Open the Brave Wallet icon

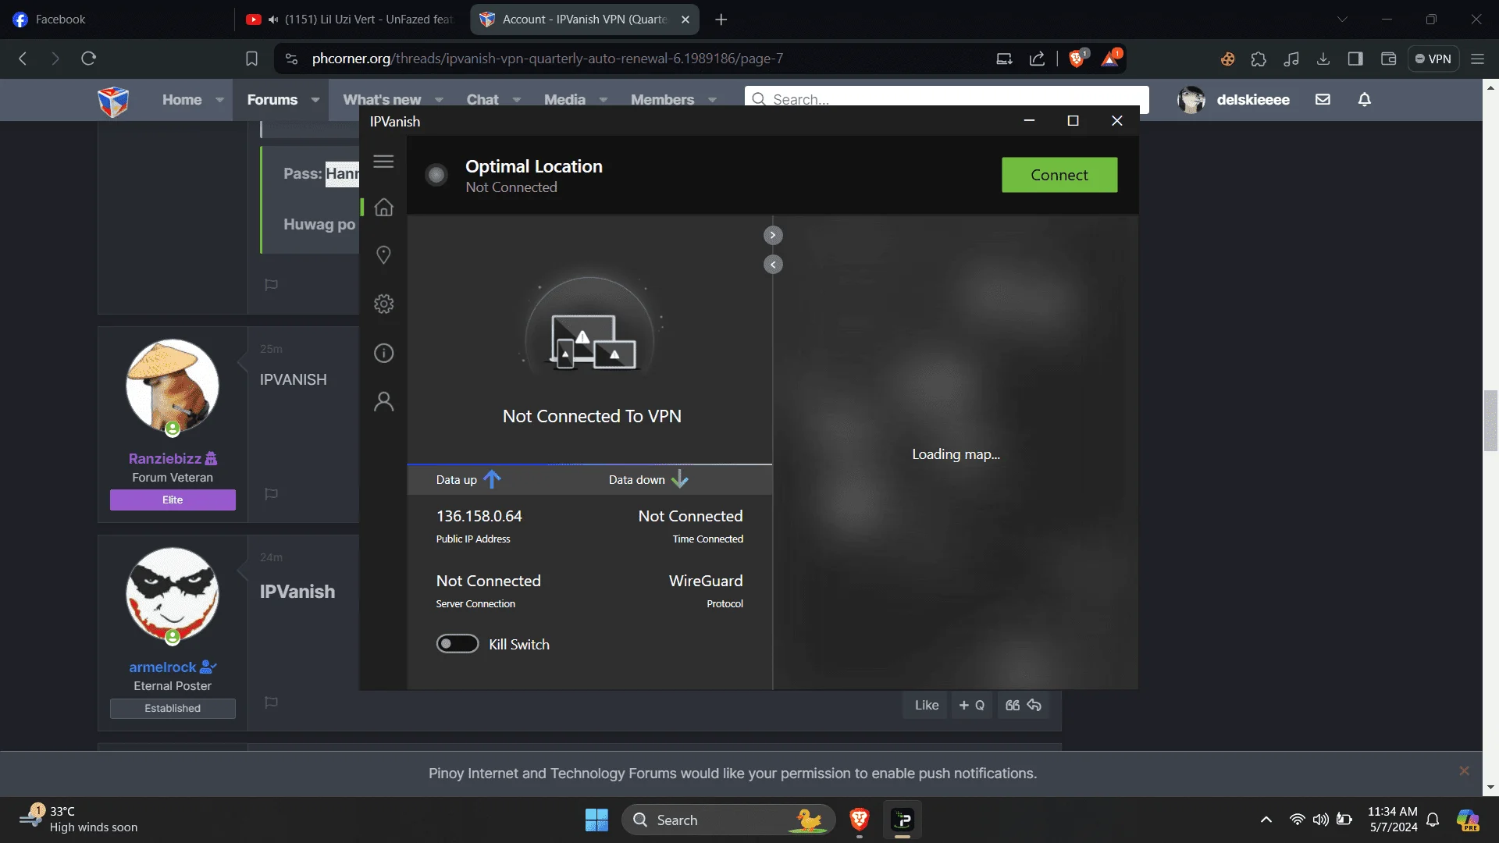pyautogui.click(x=1388, y=59)
